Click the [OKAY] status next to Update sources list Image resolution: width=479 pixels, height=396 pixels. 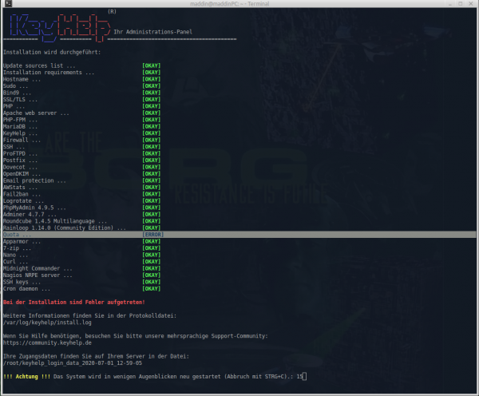(152, 65)
